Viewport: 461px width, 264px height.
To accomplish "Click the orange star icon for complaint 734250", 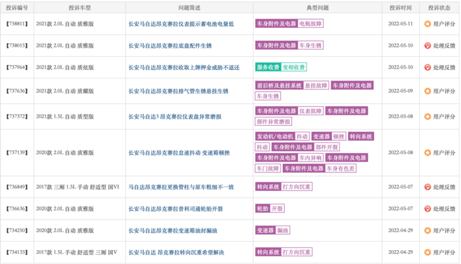I will coord(428,231).
